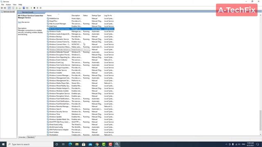Open File Explorer from the taskbar
Screen dimensions: 262x147
point(77,144)
